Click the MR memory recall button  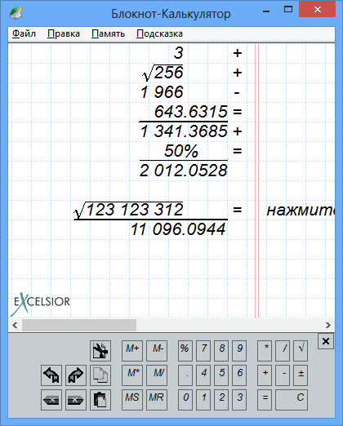[x=157, y=400]
